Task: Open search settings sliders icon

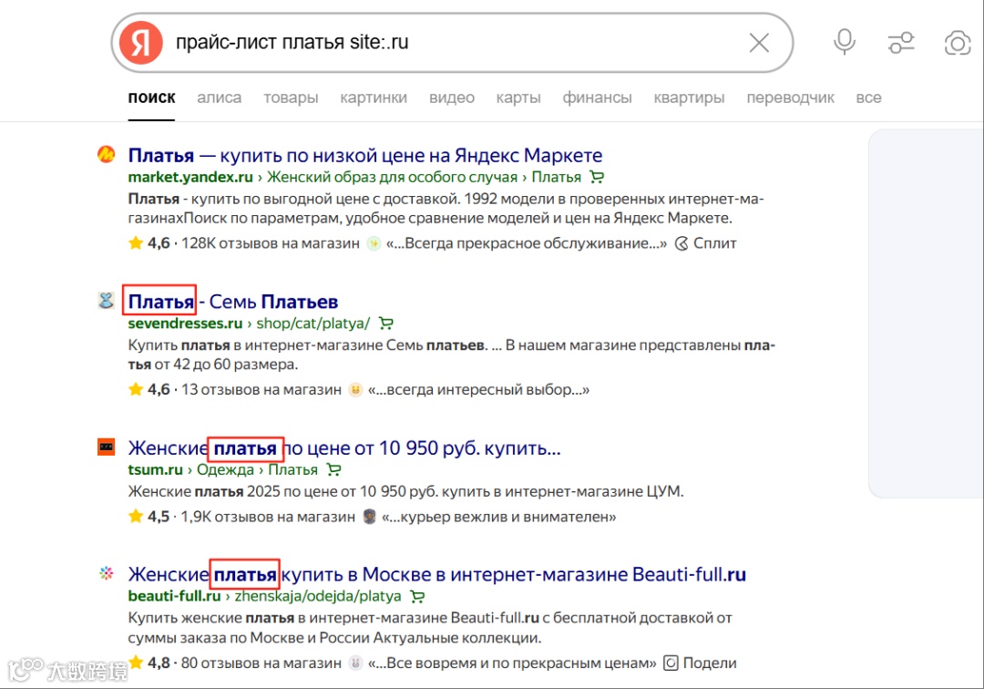Action: (x=901, y=43)
